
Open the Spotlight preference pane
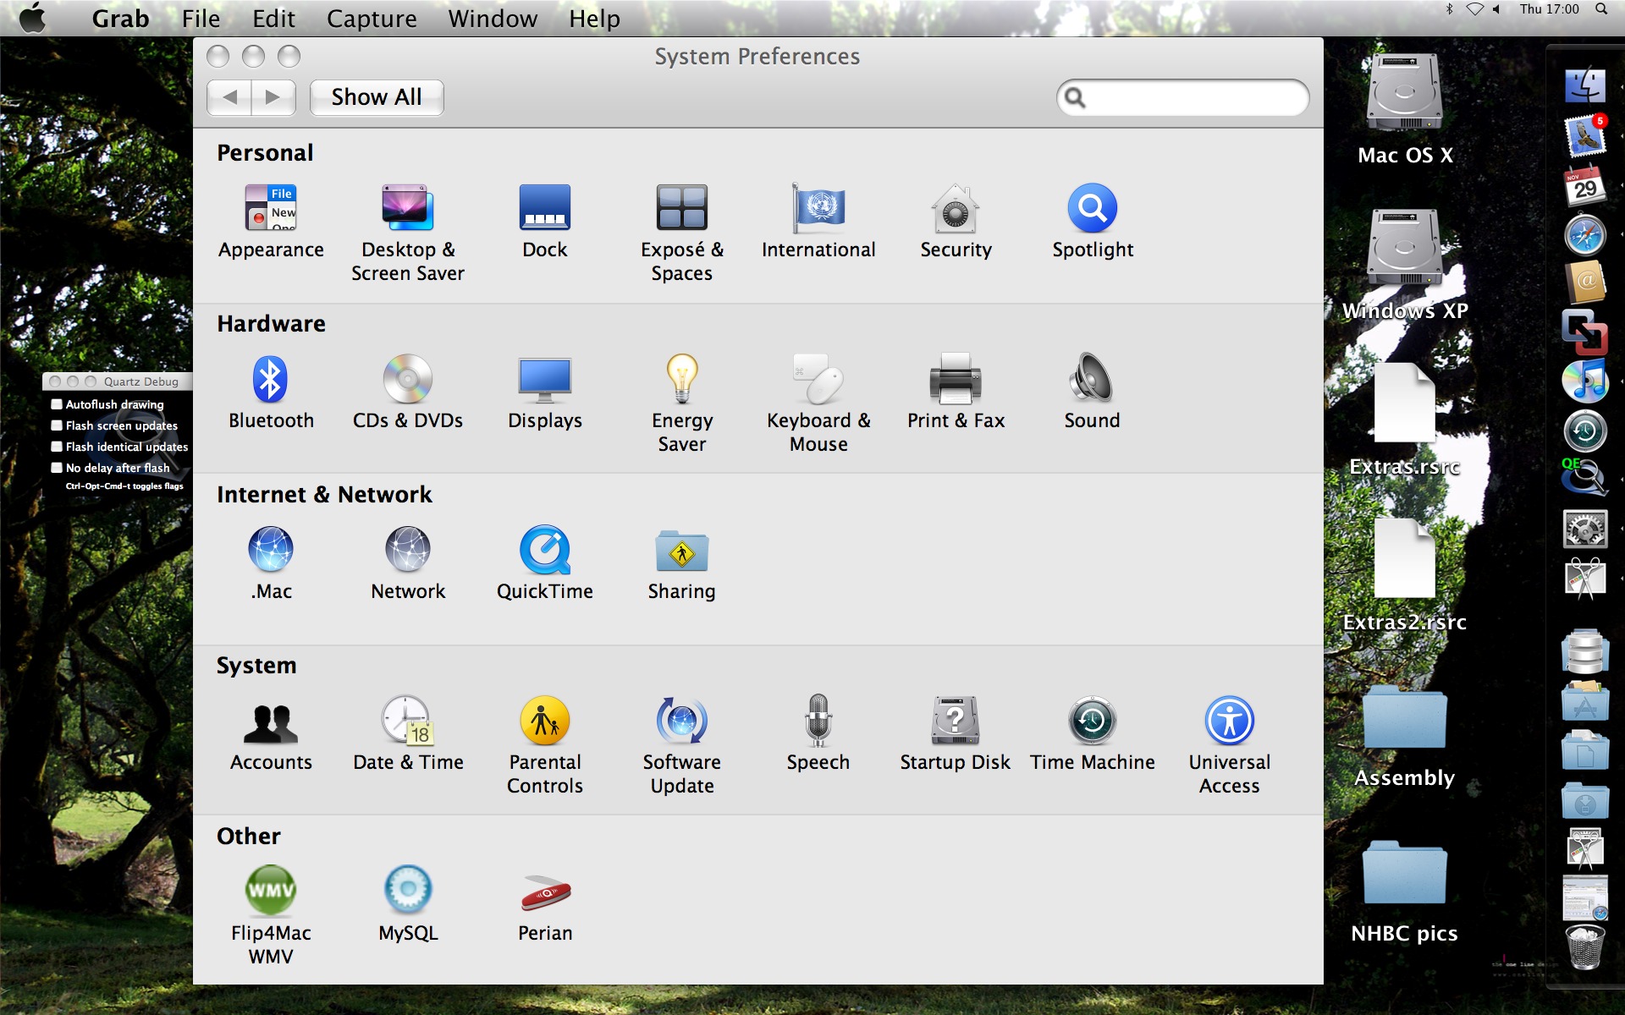[1092, 209]
